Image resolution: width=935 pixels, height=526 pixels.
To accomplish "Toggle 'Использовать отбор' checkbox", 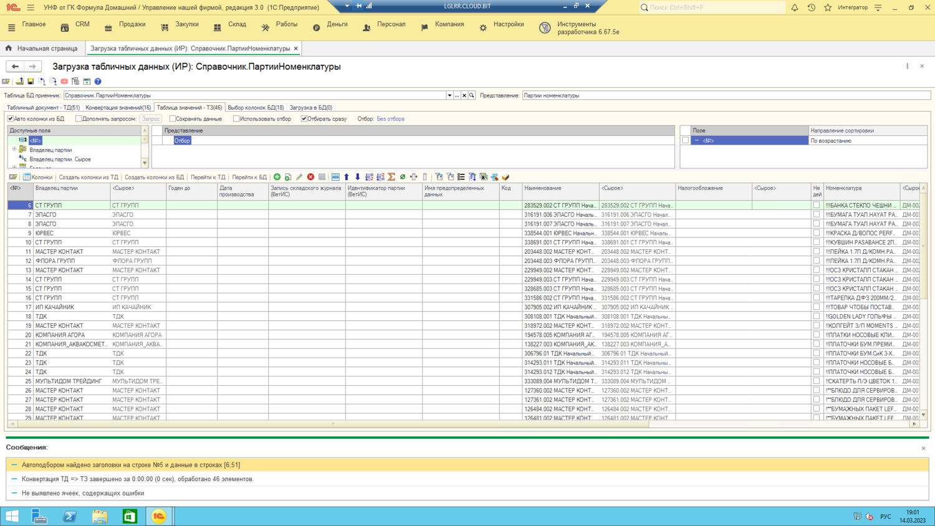I will pos(236,118).
